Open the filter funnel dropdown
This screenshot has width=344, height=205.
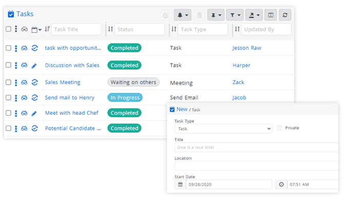point(235,15)
